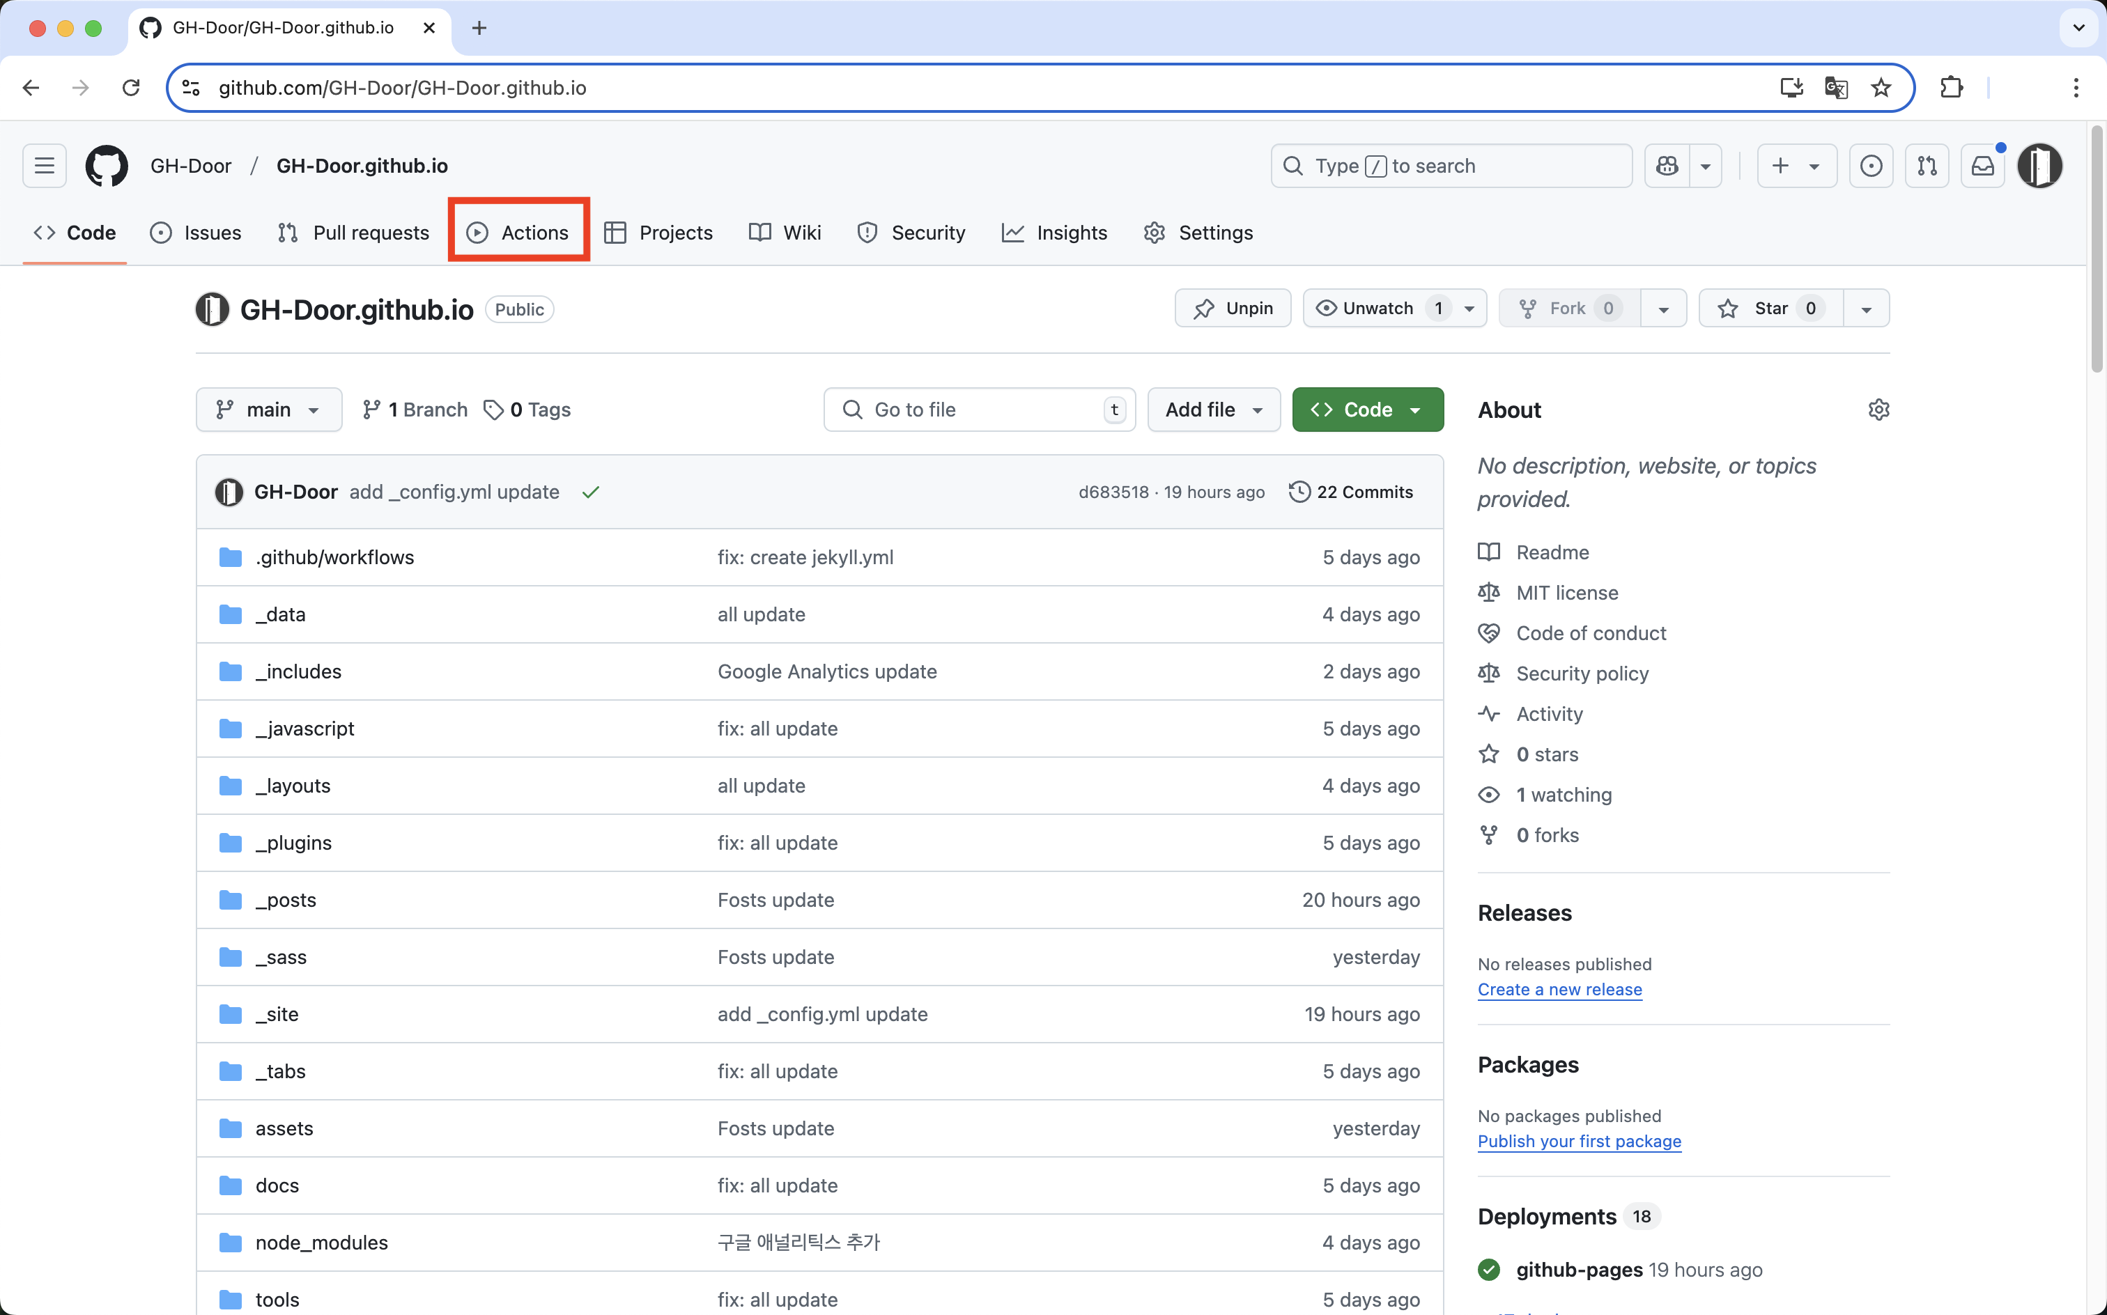The height and width of the screenshot is (1315, 2107).
Task: Open the notifications inbox
Action: tap(1982, 165)
